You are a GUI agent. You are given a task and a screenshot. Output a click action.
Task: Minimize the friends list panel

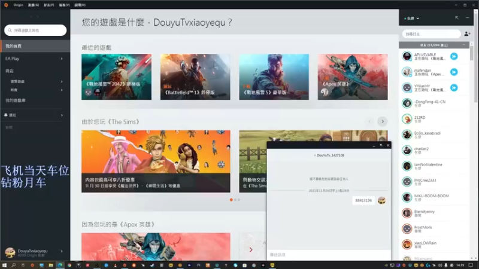(468, 18)
